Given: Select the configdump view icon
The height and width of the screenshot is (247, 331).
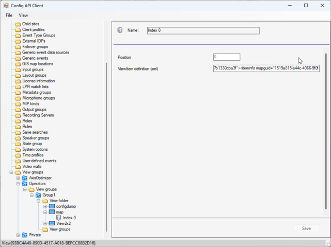Looking at the screenshot, I should [52, 206].
